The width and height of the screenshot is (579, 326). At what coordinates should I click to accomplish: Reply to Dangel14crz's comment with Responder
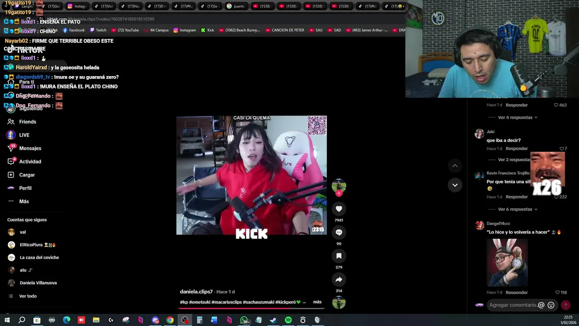(517, 292)
